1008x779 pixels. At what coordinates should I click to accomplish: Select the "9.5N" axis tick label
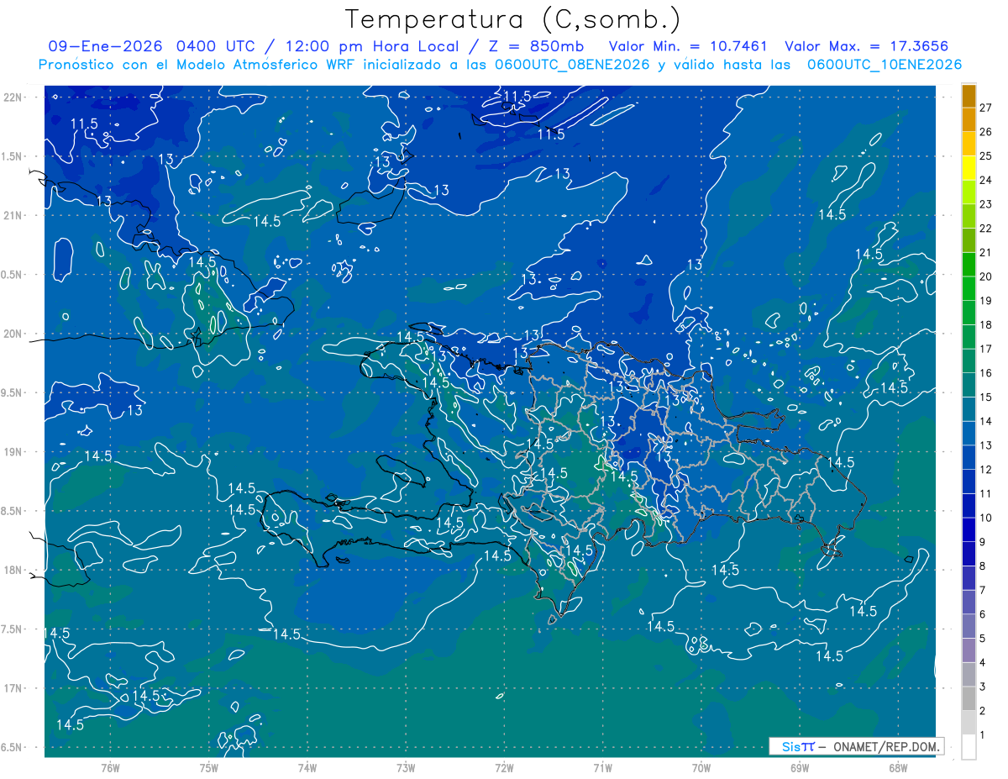coord(13,392)
